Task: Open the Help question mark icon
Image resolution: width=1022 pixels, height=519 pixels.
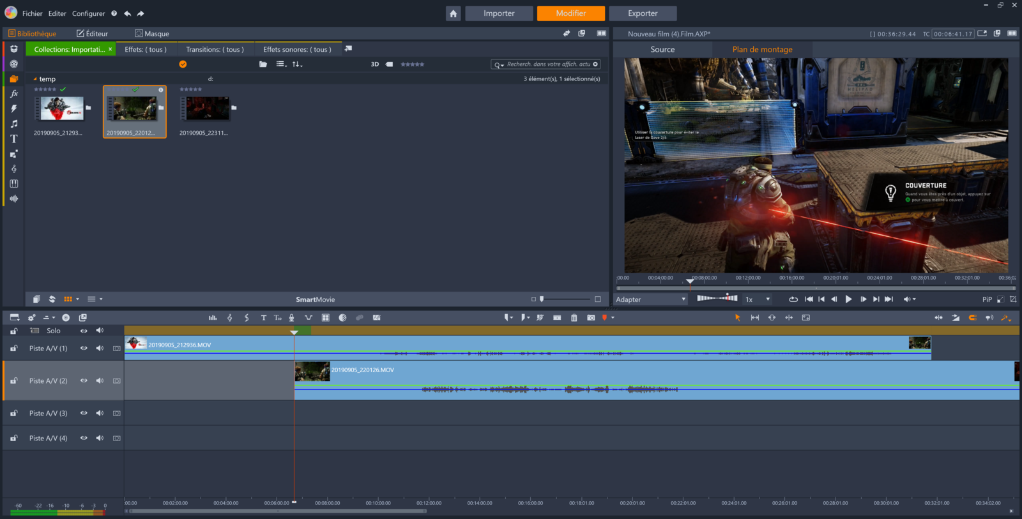Action: [x=114, y=13]
